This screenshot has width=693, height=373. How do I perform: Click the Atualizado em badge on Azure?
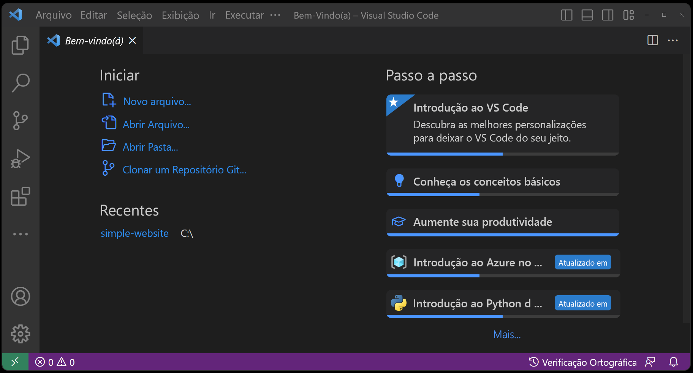pyautogui.click(x=583, y=263)
